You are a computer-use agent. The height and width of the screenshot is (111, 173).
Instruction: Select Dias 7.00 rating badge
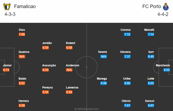coord(22,34)
